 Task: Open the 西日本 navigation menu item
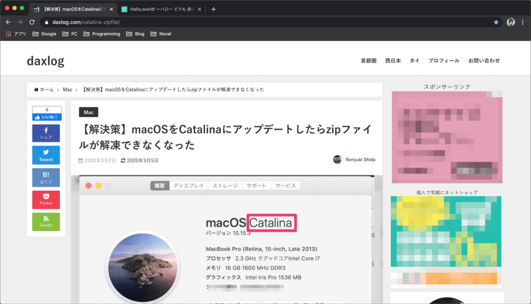point(393,60)
